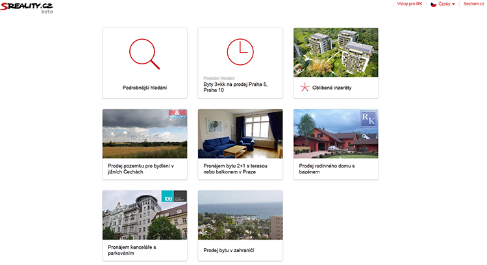487x265 pixels.
Task: Go to Seznam.cz link
Action: (x=473, y=4)
